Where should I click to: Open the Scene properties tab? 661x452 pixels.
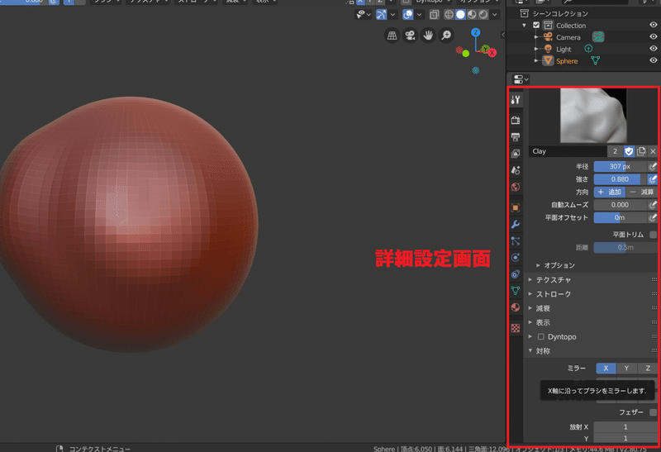point(516,170)
